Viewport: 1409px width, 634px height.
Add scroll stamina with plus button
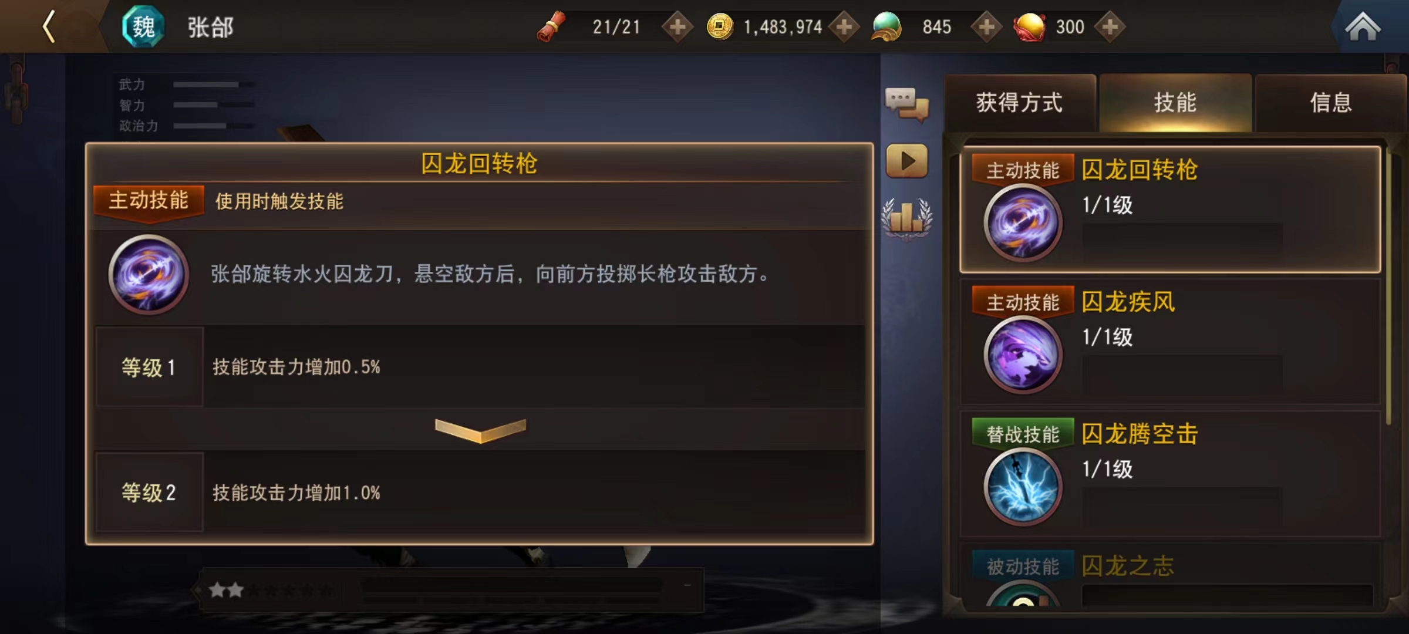pyautogui.click(x=677, y=27)
